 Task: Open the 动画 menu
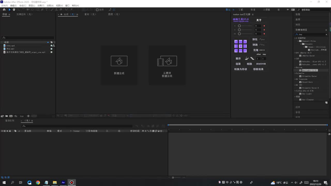(x=50, y=5)
